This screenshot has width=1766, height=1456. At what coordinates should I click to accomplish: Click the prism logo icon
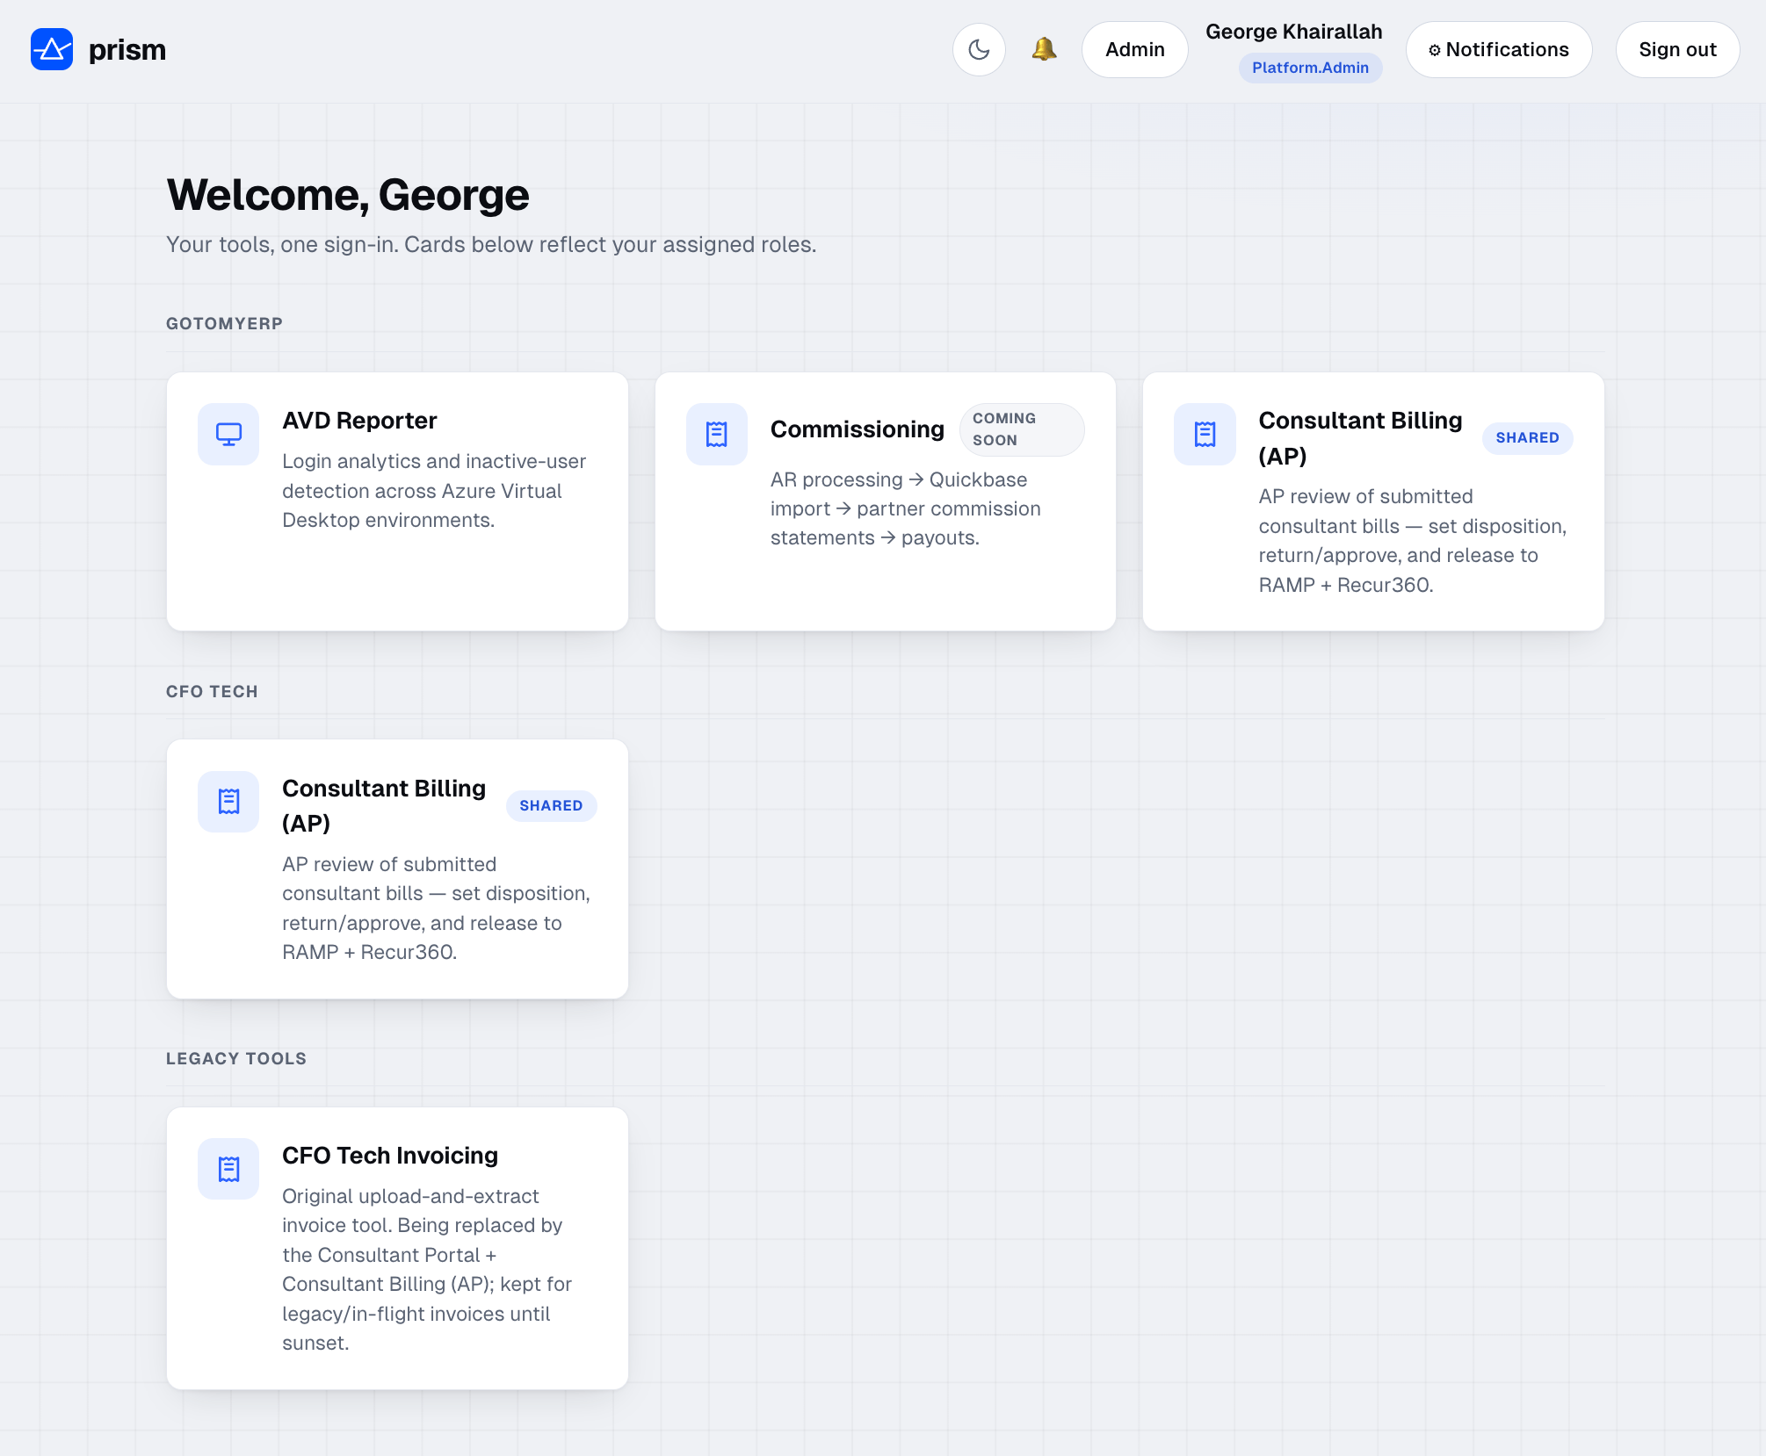click(52, 49)
